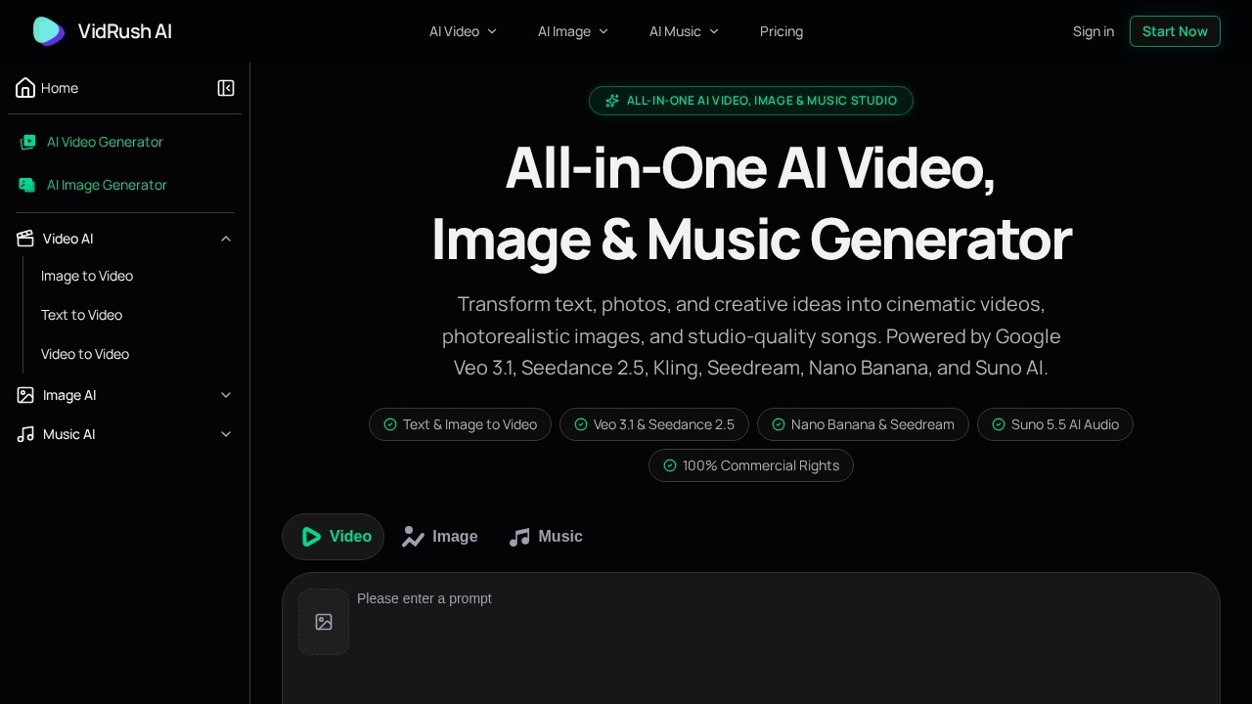
Task: Click the VidRush AI logo icon
Action: pyautogui.click(x=49, y=31)
